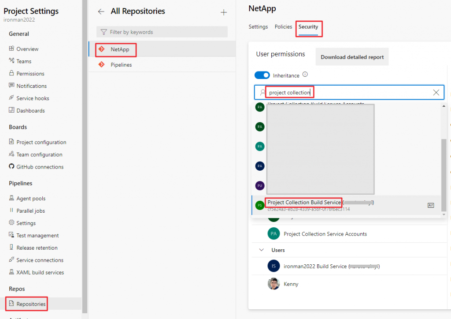The image size is (451, 319).
Task: Click the dropdown list scrollbar thumb
Action: coord(444,175)
